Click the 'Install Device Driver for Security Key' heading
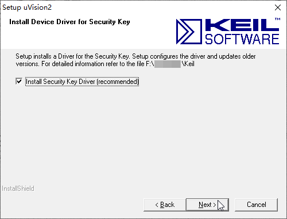Viewport: 287px width, 219px height. point(69,22)
